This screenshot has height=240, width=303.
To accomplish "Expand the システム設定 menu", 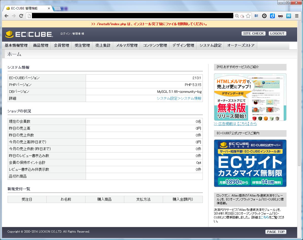I will [x=210, y=45].
